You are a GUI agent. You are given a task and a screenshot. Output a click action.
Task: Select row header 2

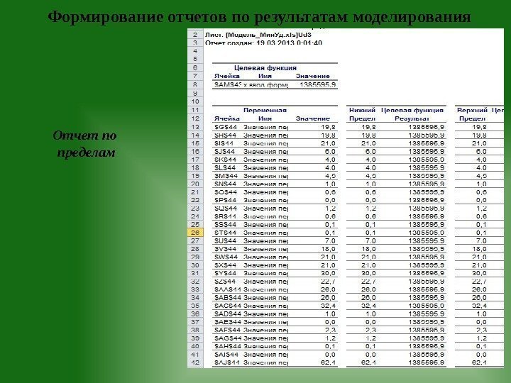(195, 35)
